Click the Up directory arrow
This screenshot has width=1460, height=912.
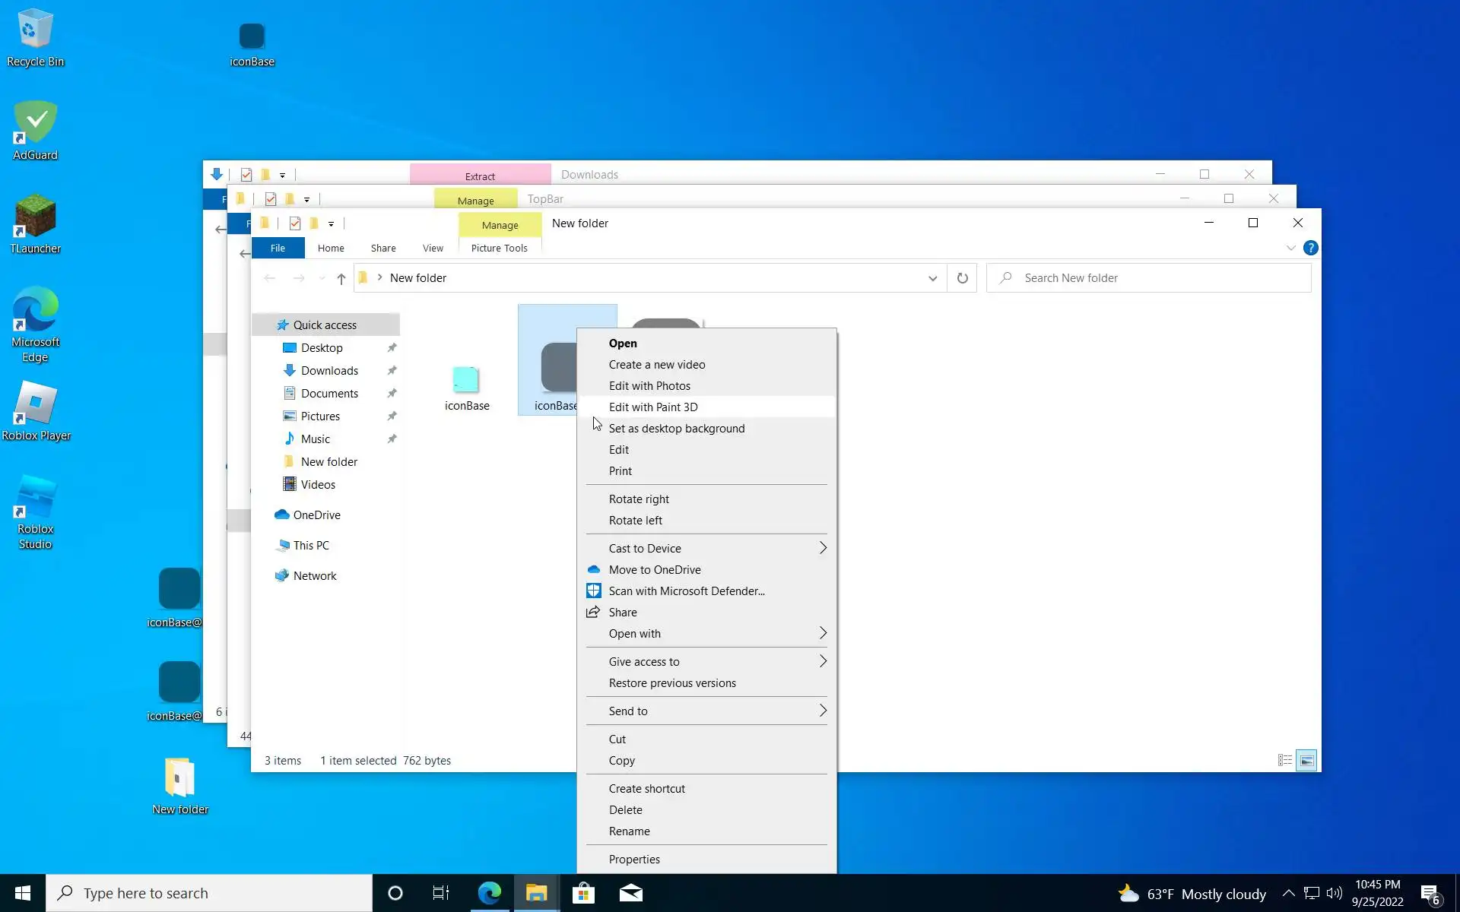click(x=341, y=279)
